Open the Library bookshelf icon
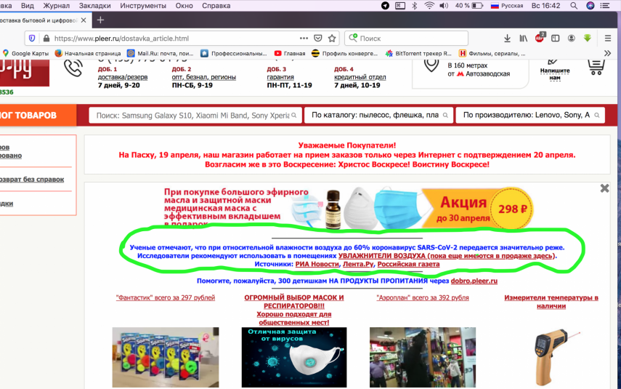The image size is (621, 389). (523, 38)
